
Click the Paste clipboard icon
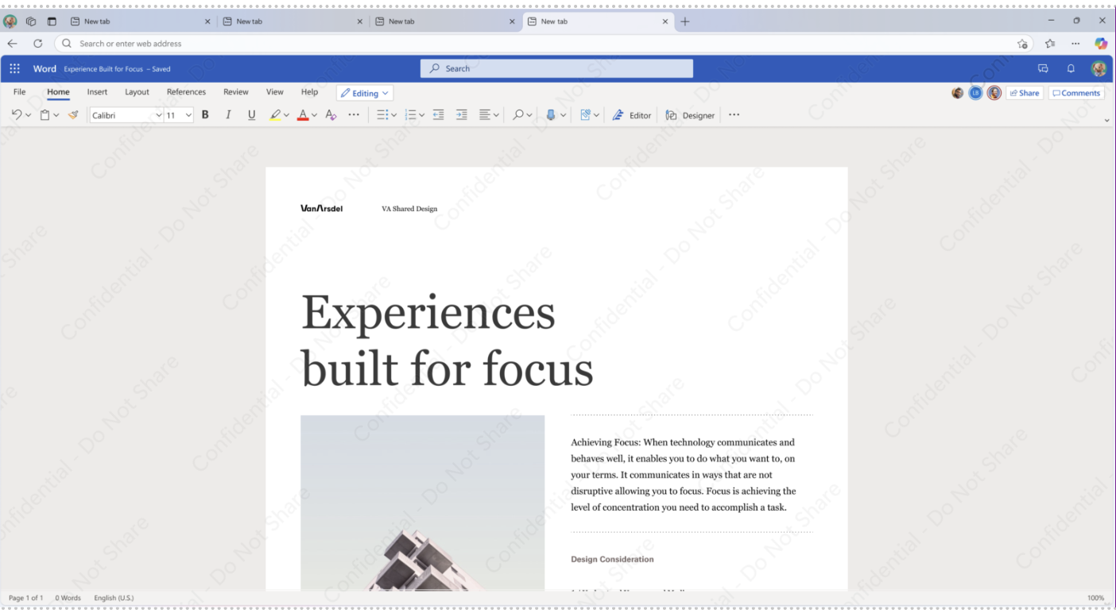click(x=45, y=115)
